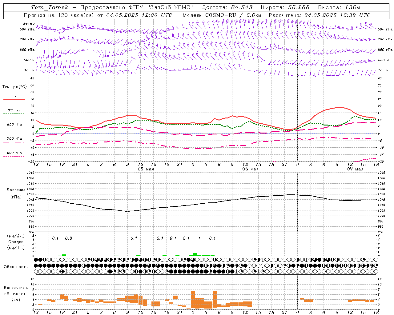Viewport: 394px width, 315px height.
Task: Click the Осадки panel label
Action: tap(16, 242)
